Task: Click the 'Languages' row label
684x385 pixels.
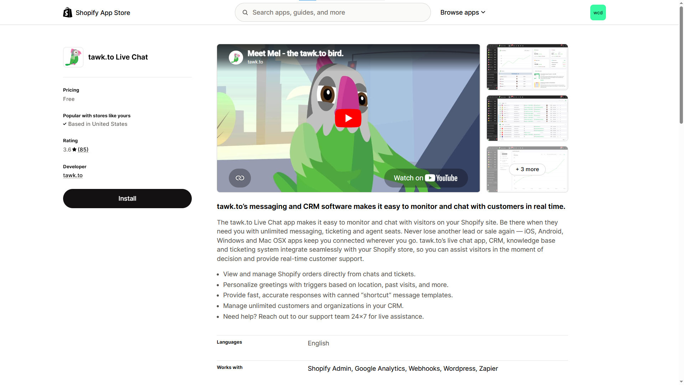Action: 229,342
